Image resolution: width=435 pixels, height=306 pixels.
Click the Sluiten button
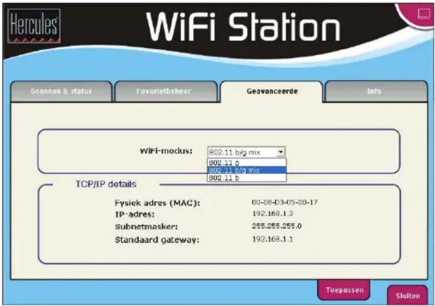tap(408, 295)
